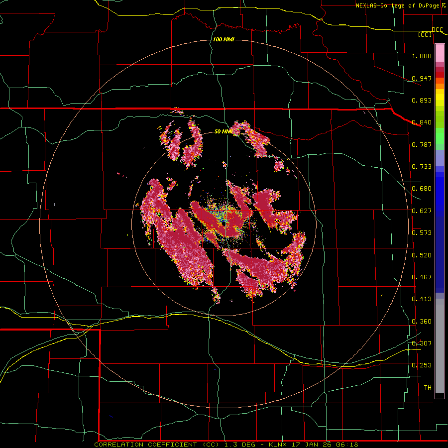The image size is (448, 448).
Task: Click the 0.253 scale value
Action: 422,365
